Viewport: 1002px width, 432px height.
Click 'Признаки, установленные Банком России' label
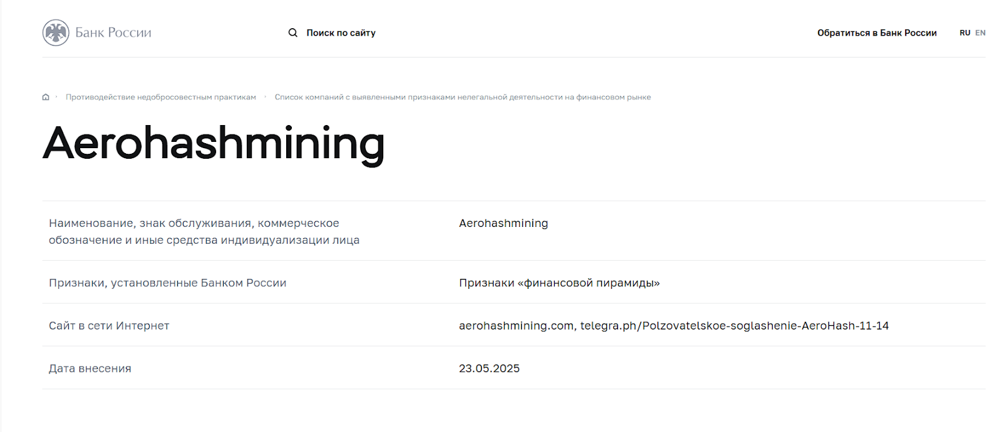click(168, 283)
